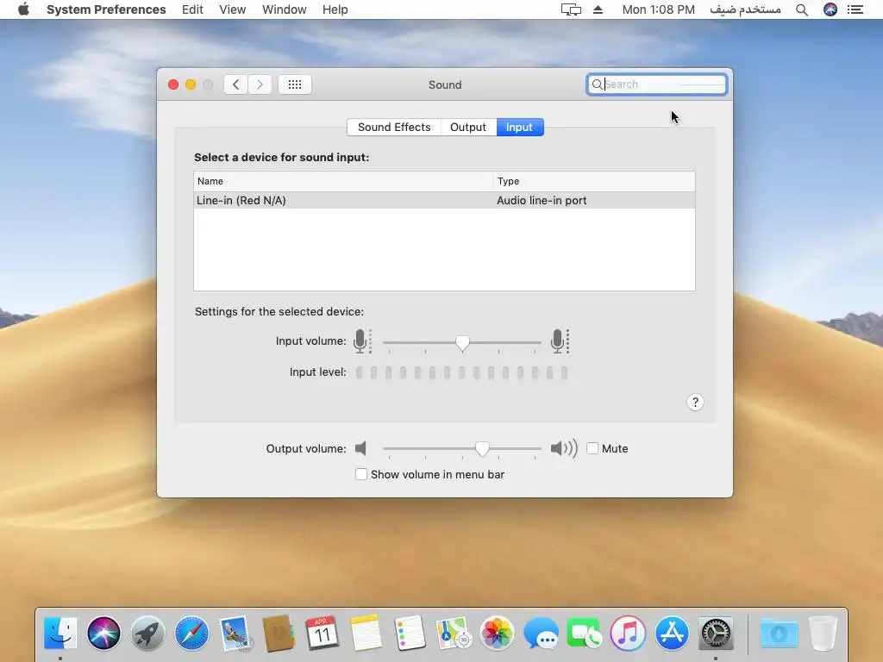The width and height of the screenshot is (883, 662).
Task: Minimize the Sound window yellow button
Action: pyautogui.click(x=191, y=84)
